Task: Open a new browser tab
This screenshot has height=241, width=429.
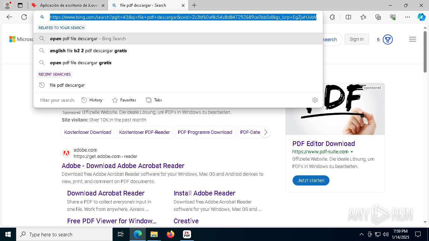Action: click(x=194, y=5)
